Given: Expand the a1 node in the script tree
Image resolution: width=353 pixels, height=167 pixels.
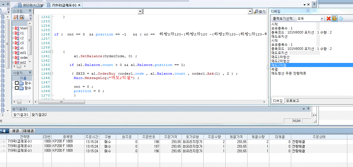Looking at the screenshot, I should coord(13,48).
